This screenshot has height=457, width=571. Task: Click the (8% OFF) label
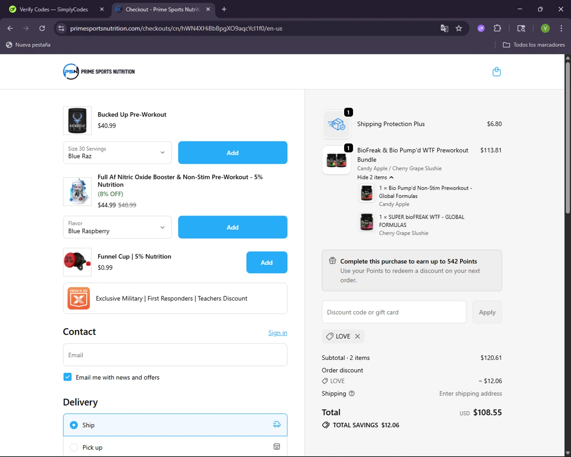click(x=110, y=194)
